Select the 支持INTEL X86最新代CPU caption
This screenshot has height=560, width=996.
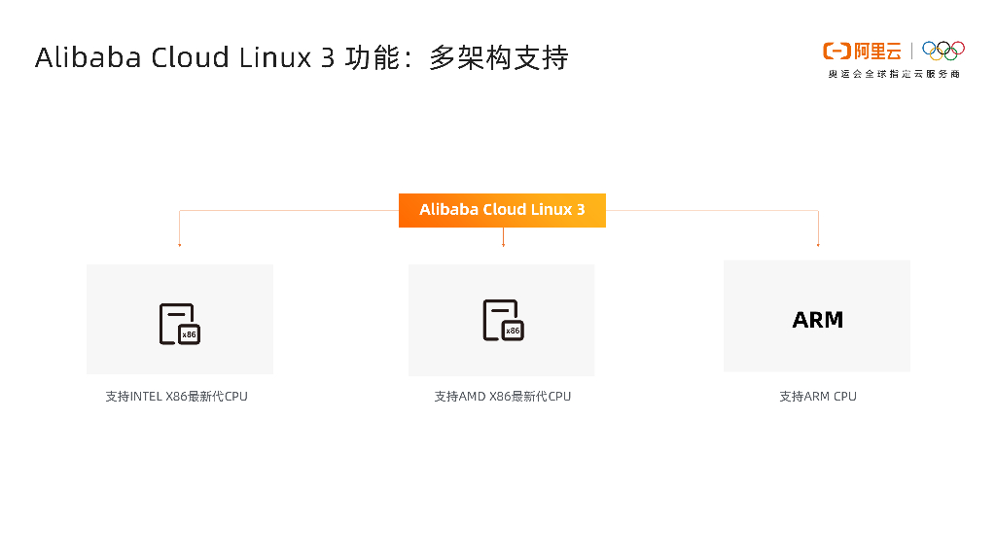pyautogui.click(x=177, y=397)
